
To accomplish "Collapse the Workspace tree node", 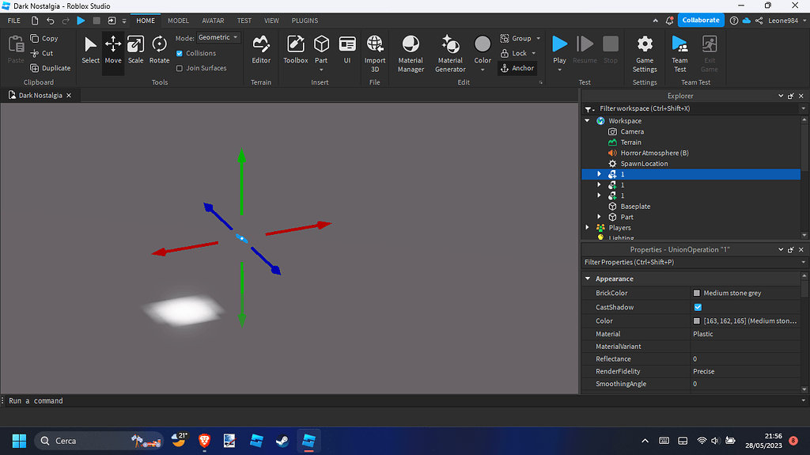I will click(x=588, y=120).
